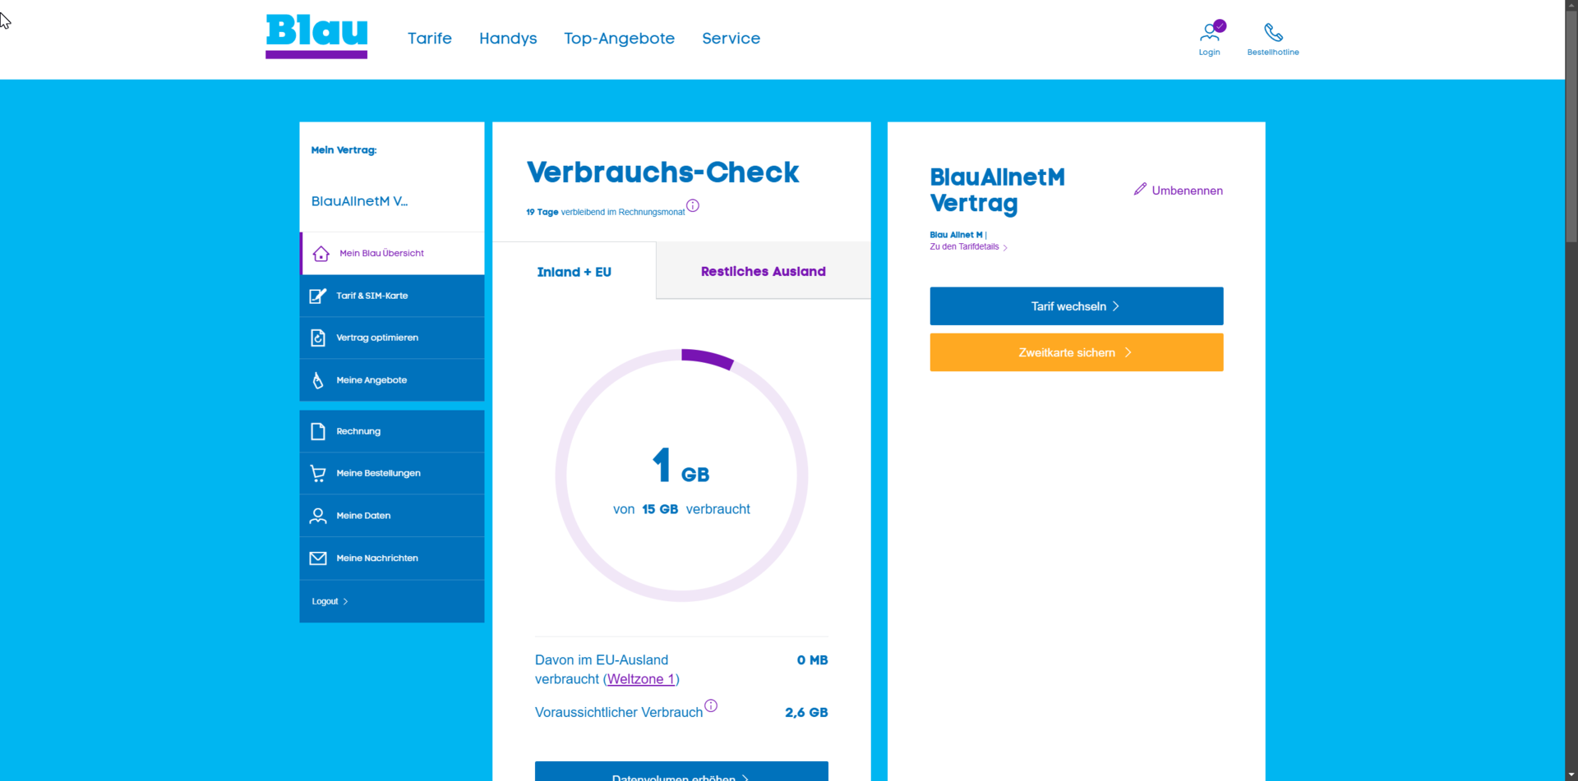Click the page's vertical scrollbar

point(1571,328)
